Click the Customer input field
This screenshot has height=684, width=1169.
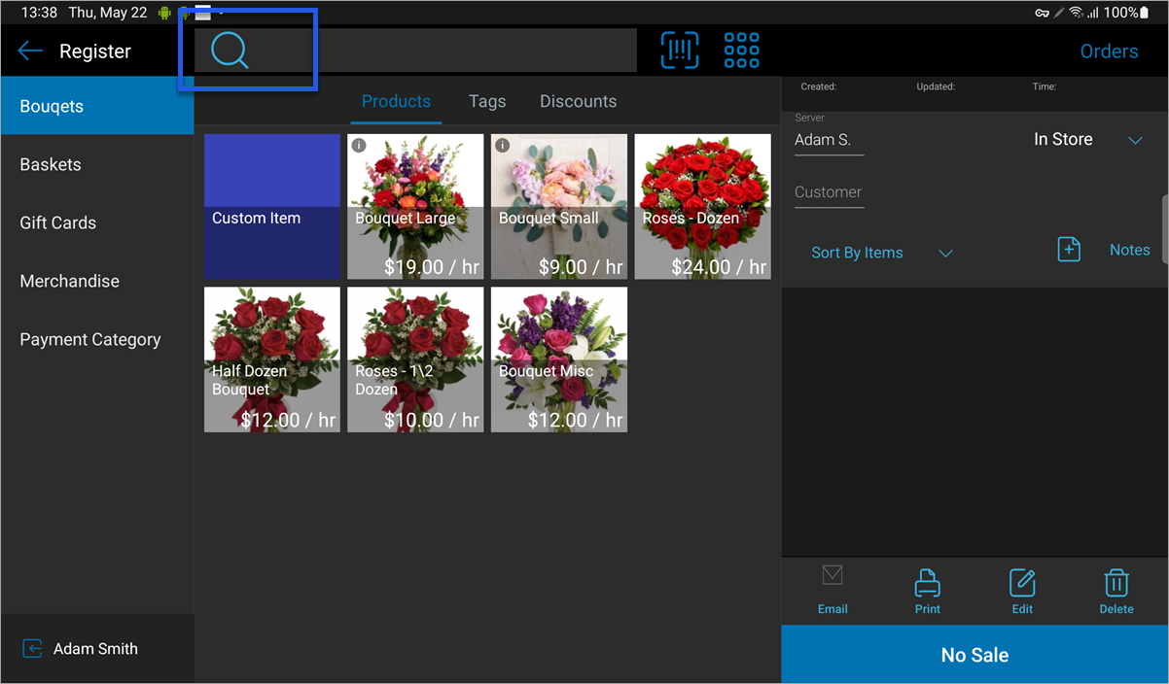(829, 192)
